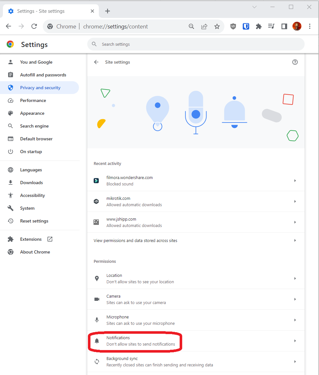The height and width of the screenshot is (375, 319).
Task: Close the Settings - Site settings tab
Action: tap(93, 11)
